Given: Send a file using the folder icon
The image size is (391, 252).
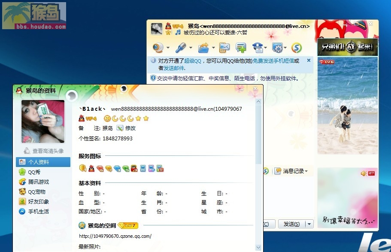Looking at the screenshot, I should click(x=203, y=47).
